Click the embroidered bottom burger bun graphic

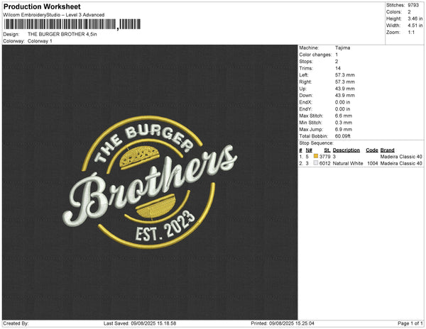click(156, 207)
